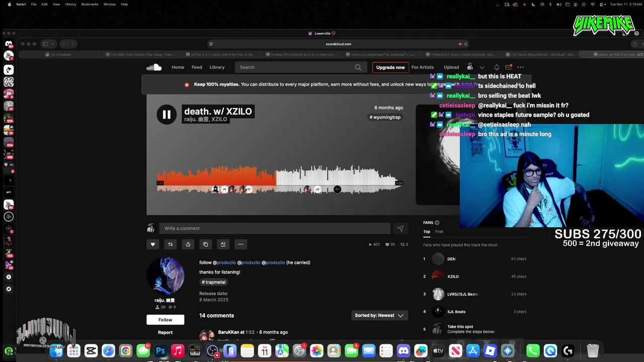The height and width of the screenshot is (362, 644).
Task: Click Upgrade now button
Action: pyautogui.click(x=390, y=67)
